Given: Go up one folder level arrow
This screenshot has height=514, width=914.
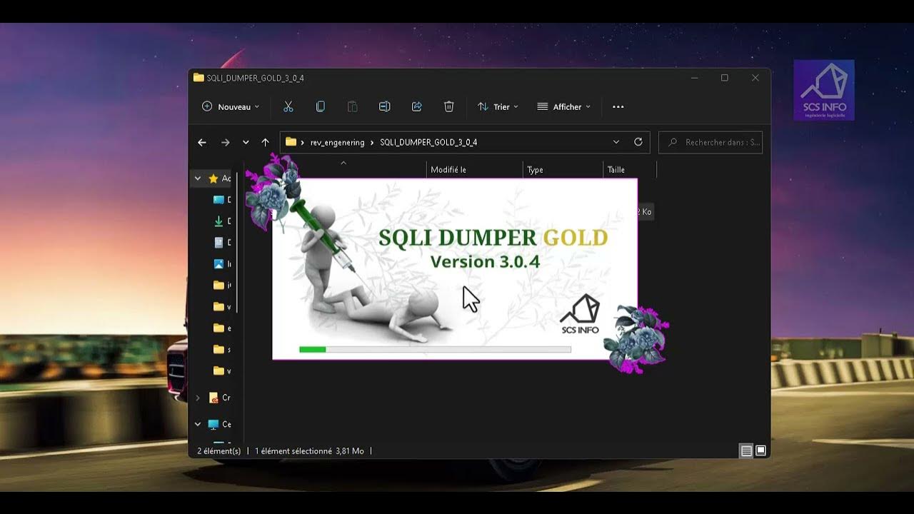Looking at the screenshot, I should click(x=266, y=142).
